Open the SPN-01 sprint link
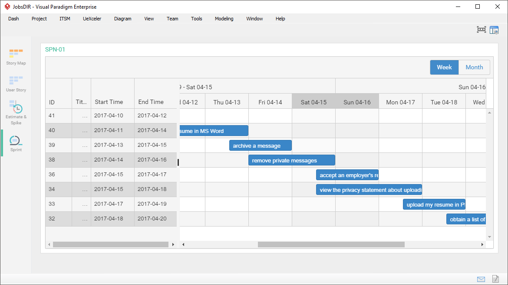 coord(55,49)
